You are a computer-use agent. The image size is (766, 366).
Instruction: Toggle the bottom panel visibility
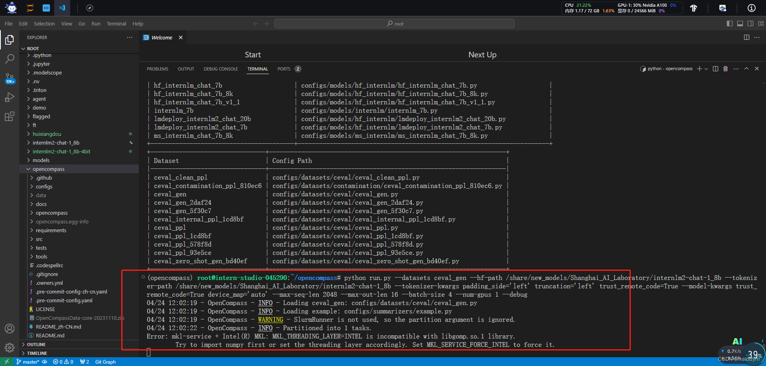pyautogui.click(x=740, y=23)
